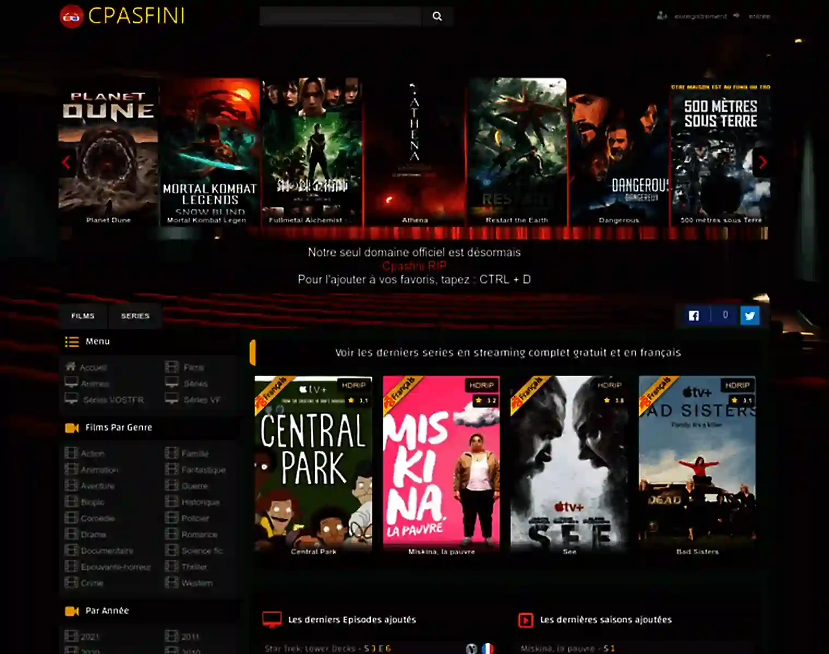
Task: Click film icon next to Comédie
Action: tap(71, 518)
